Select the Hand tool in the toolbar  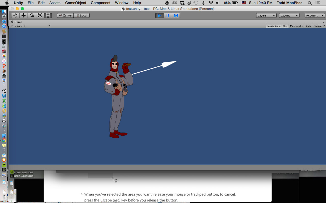click(x=15, y=15)
